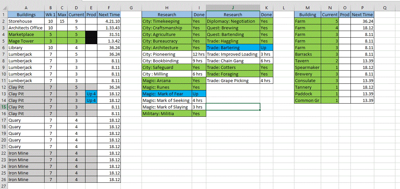Select the 'Magic: Runes' cell

point(167,87)
